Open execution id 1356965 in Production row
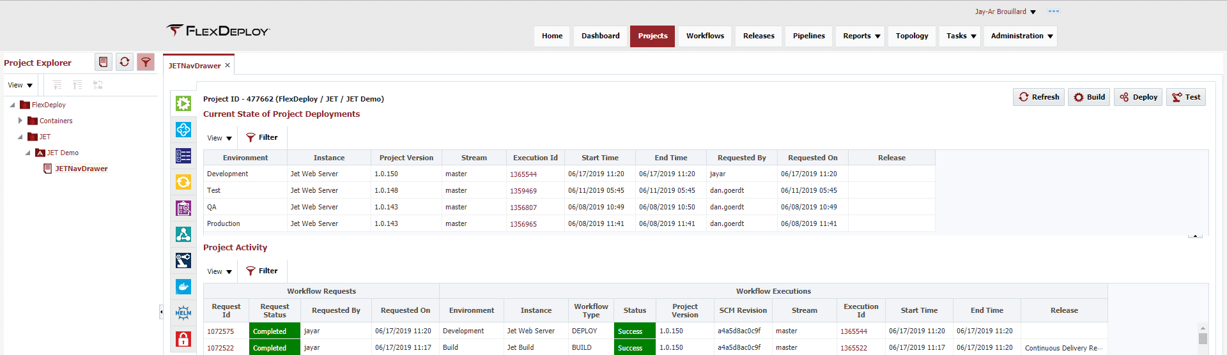 tap(523, 224)
